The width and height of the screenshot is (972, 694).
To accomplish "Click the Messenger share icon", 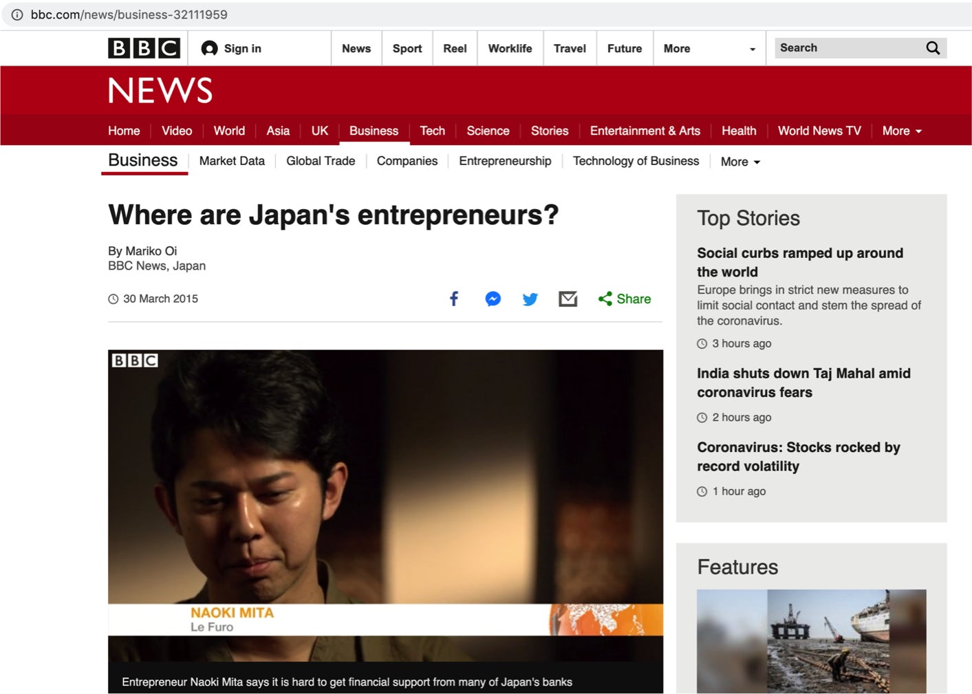I will click(x=493, y=299).
